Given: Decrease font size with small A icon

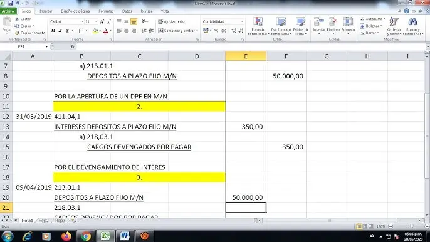Looking at the screenshot, I should point(108,21).
